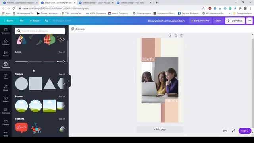The image size is (254, 143).
Task: Open the Templates sidebar panel
Action: (x=6, y=31)
